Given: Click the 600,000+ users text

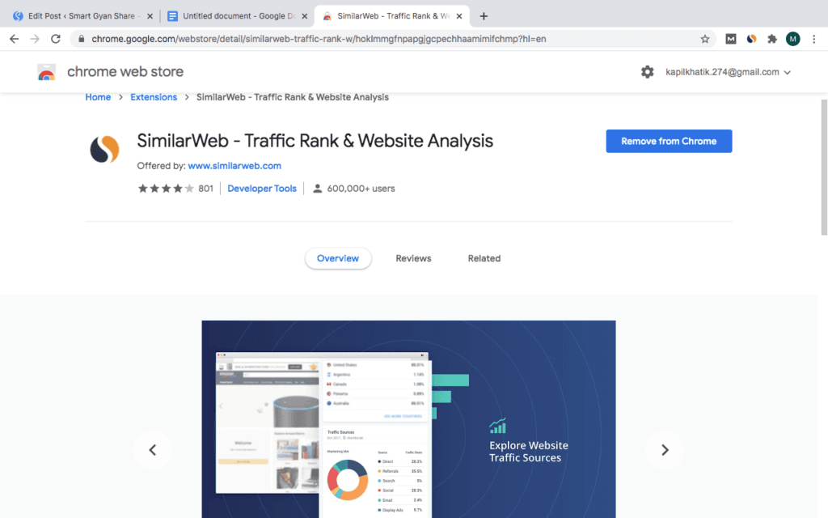Looking at the screenshot, I should point(361,188).
